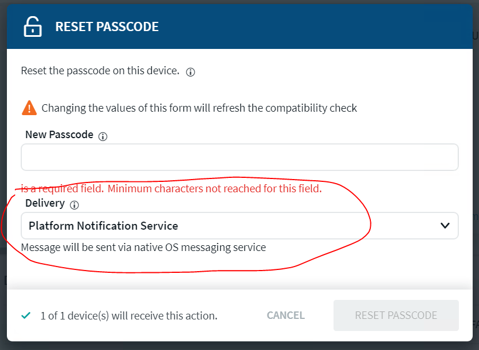Click the native OS messaging helper text

coord(143,248)
